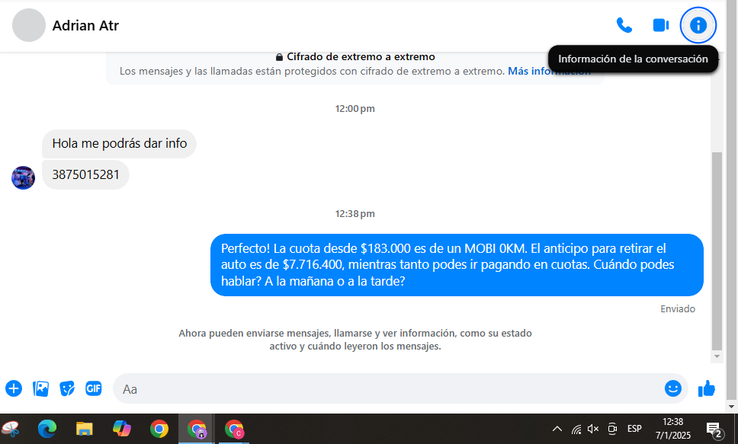This screenshot has height=444, width=738.
Task: Open the GIF picker
Action: click(94, 388)
